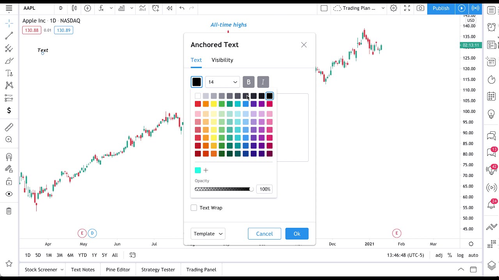
Task: Open the Strategy Tester tab
Action: tap(158, 269)
